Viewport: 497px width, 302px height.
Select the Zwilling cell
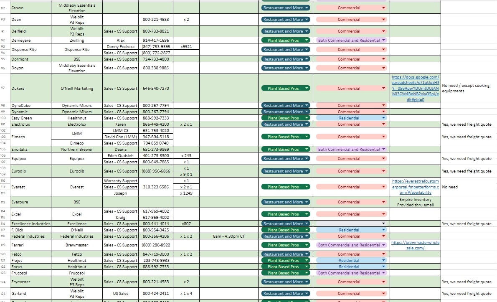pos(77,41)
